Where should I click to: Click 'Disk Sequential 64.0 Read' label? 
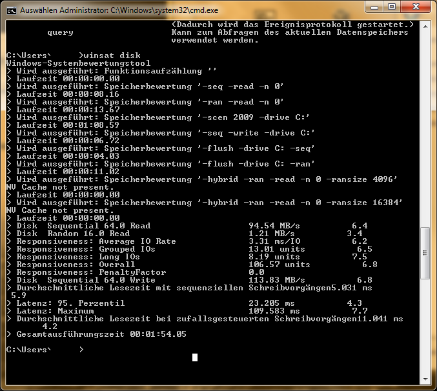[x=83, y=226]
